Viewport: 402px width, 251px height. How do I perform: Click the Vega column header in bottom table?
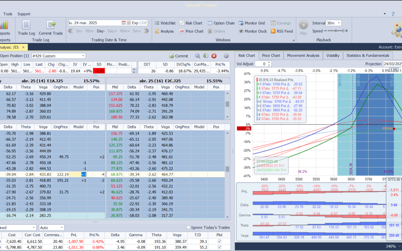click(x=177, y=235)
